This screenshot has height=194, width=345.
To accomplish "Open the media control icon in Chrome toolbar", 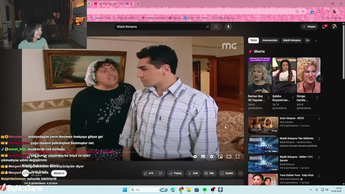I will point(328,11).
